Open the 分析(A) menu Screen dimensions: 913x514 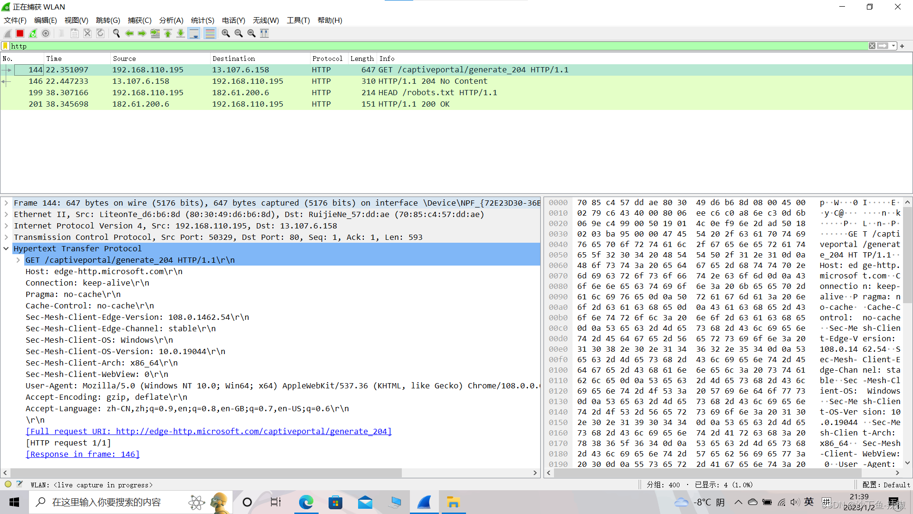point(171,20)
